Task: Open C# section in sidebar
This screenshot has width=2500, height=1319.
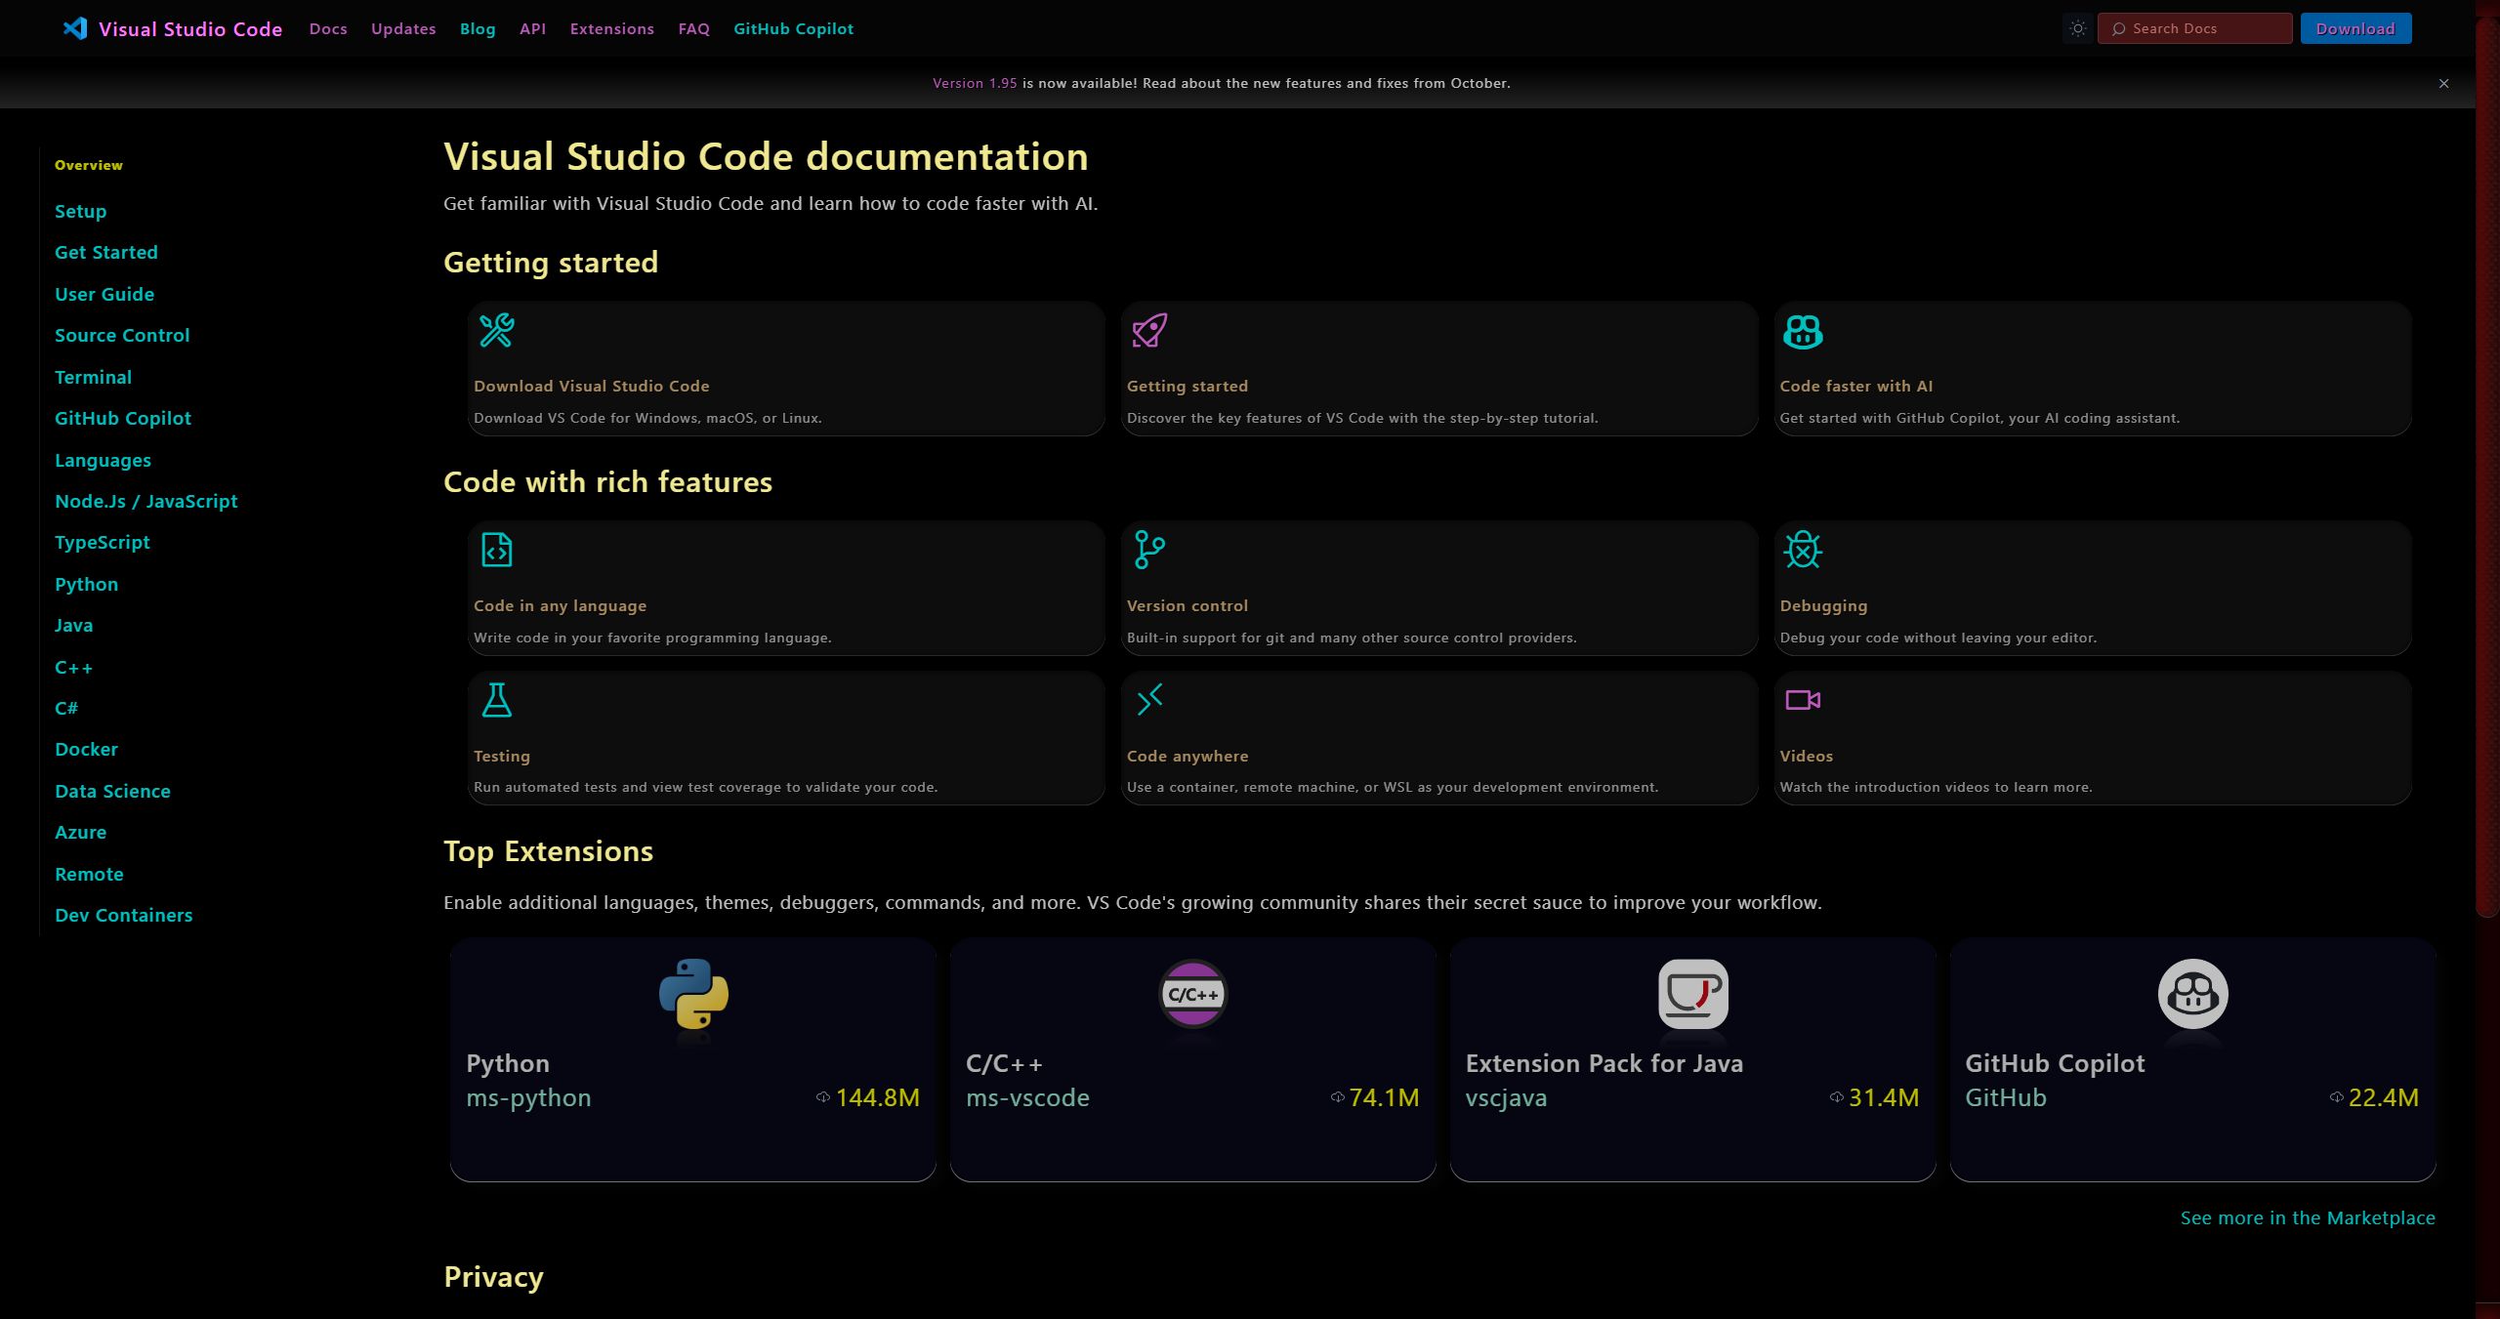Action: (66, 709)
